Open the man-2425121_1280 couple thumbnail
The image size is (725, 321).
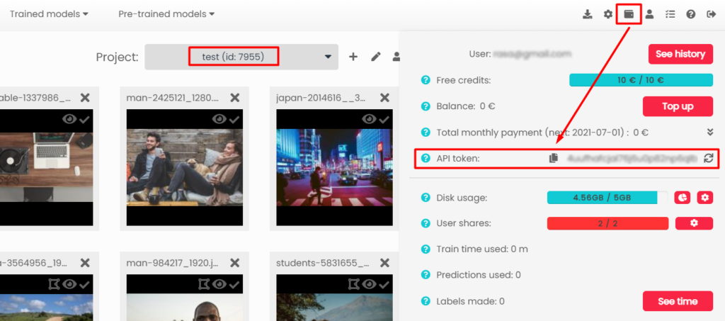pos(185,167)
